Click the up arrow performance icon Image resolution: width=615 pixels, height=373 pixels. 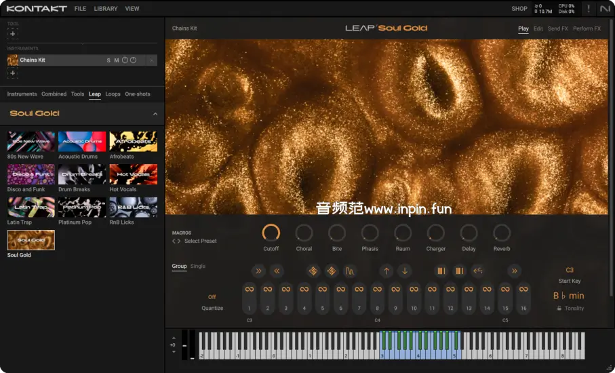[386, 271]
